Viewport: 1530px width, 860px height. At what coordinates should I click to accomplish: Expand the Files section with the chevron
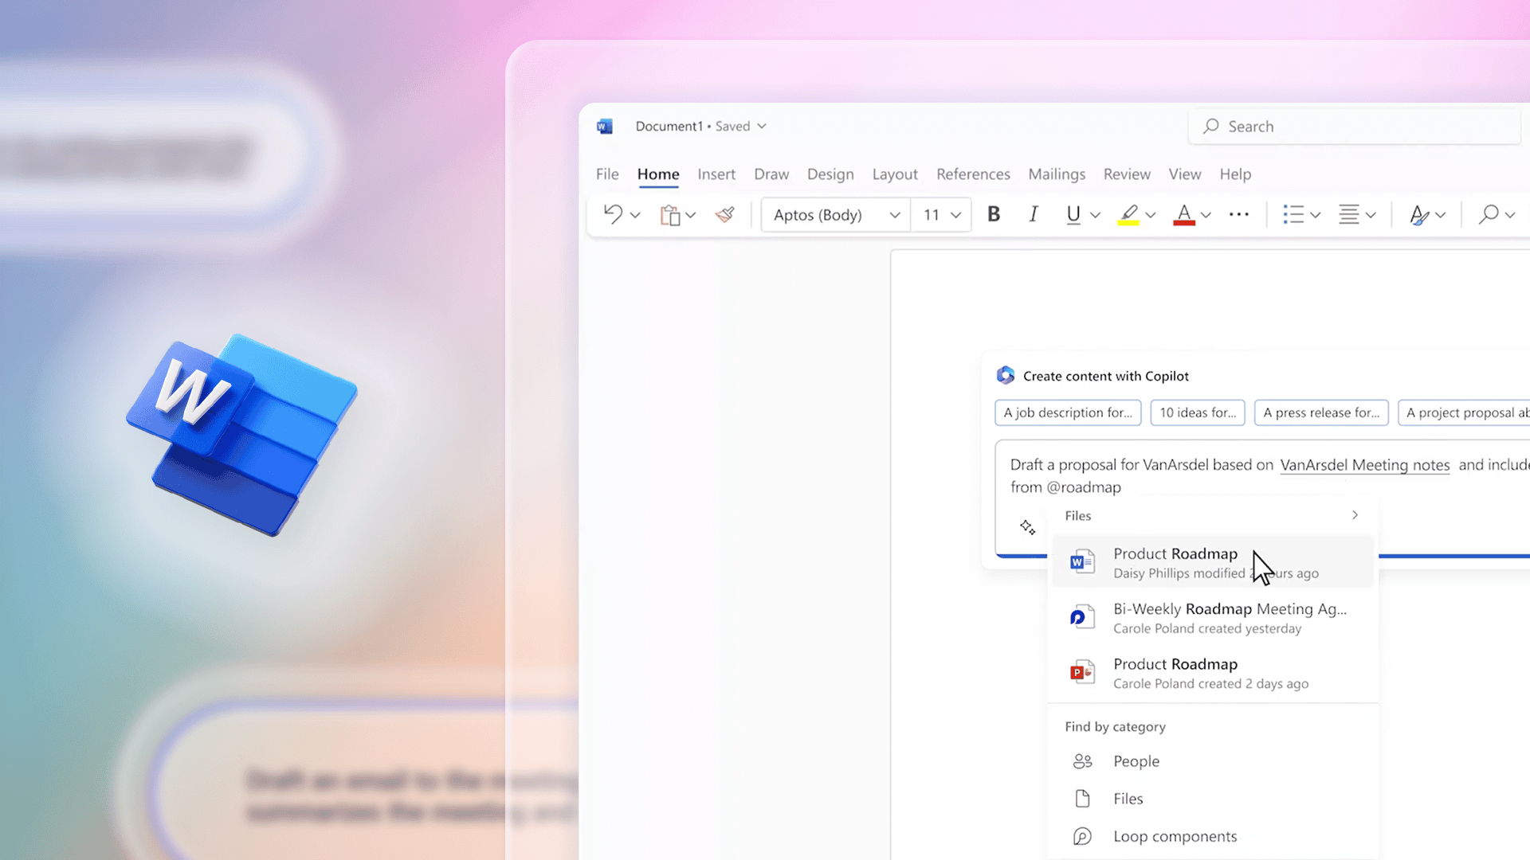coord(1355,515)
